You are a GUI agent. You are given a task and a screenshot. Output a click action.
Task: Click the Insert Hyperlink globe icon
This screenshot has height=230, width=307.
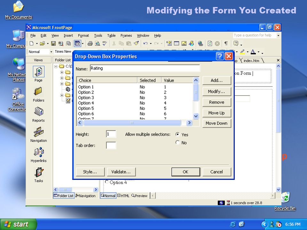[x=200, y=43]
